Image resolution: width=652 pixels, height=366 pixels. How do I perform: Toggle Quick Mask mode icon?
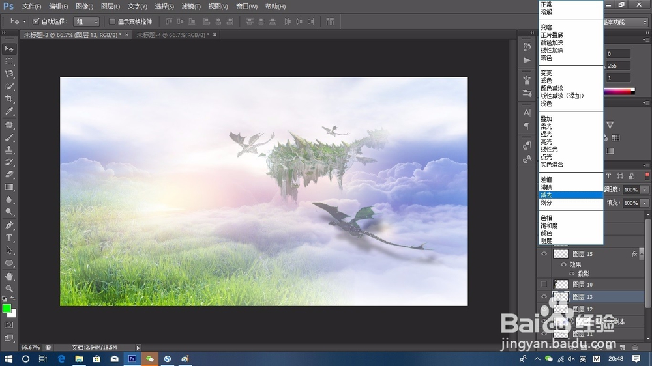coord(8,325)
